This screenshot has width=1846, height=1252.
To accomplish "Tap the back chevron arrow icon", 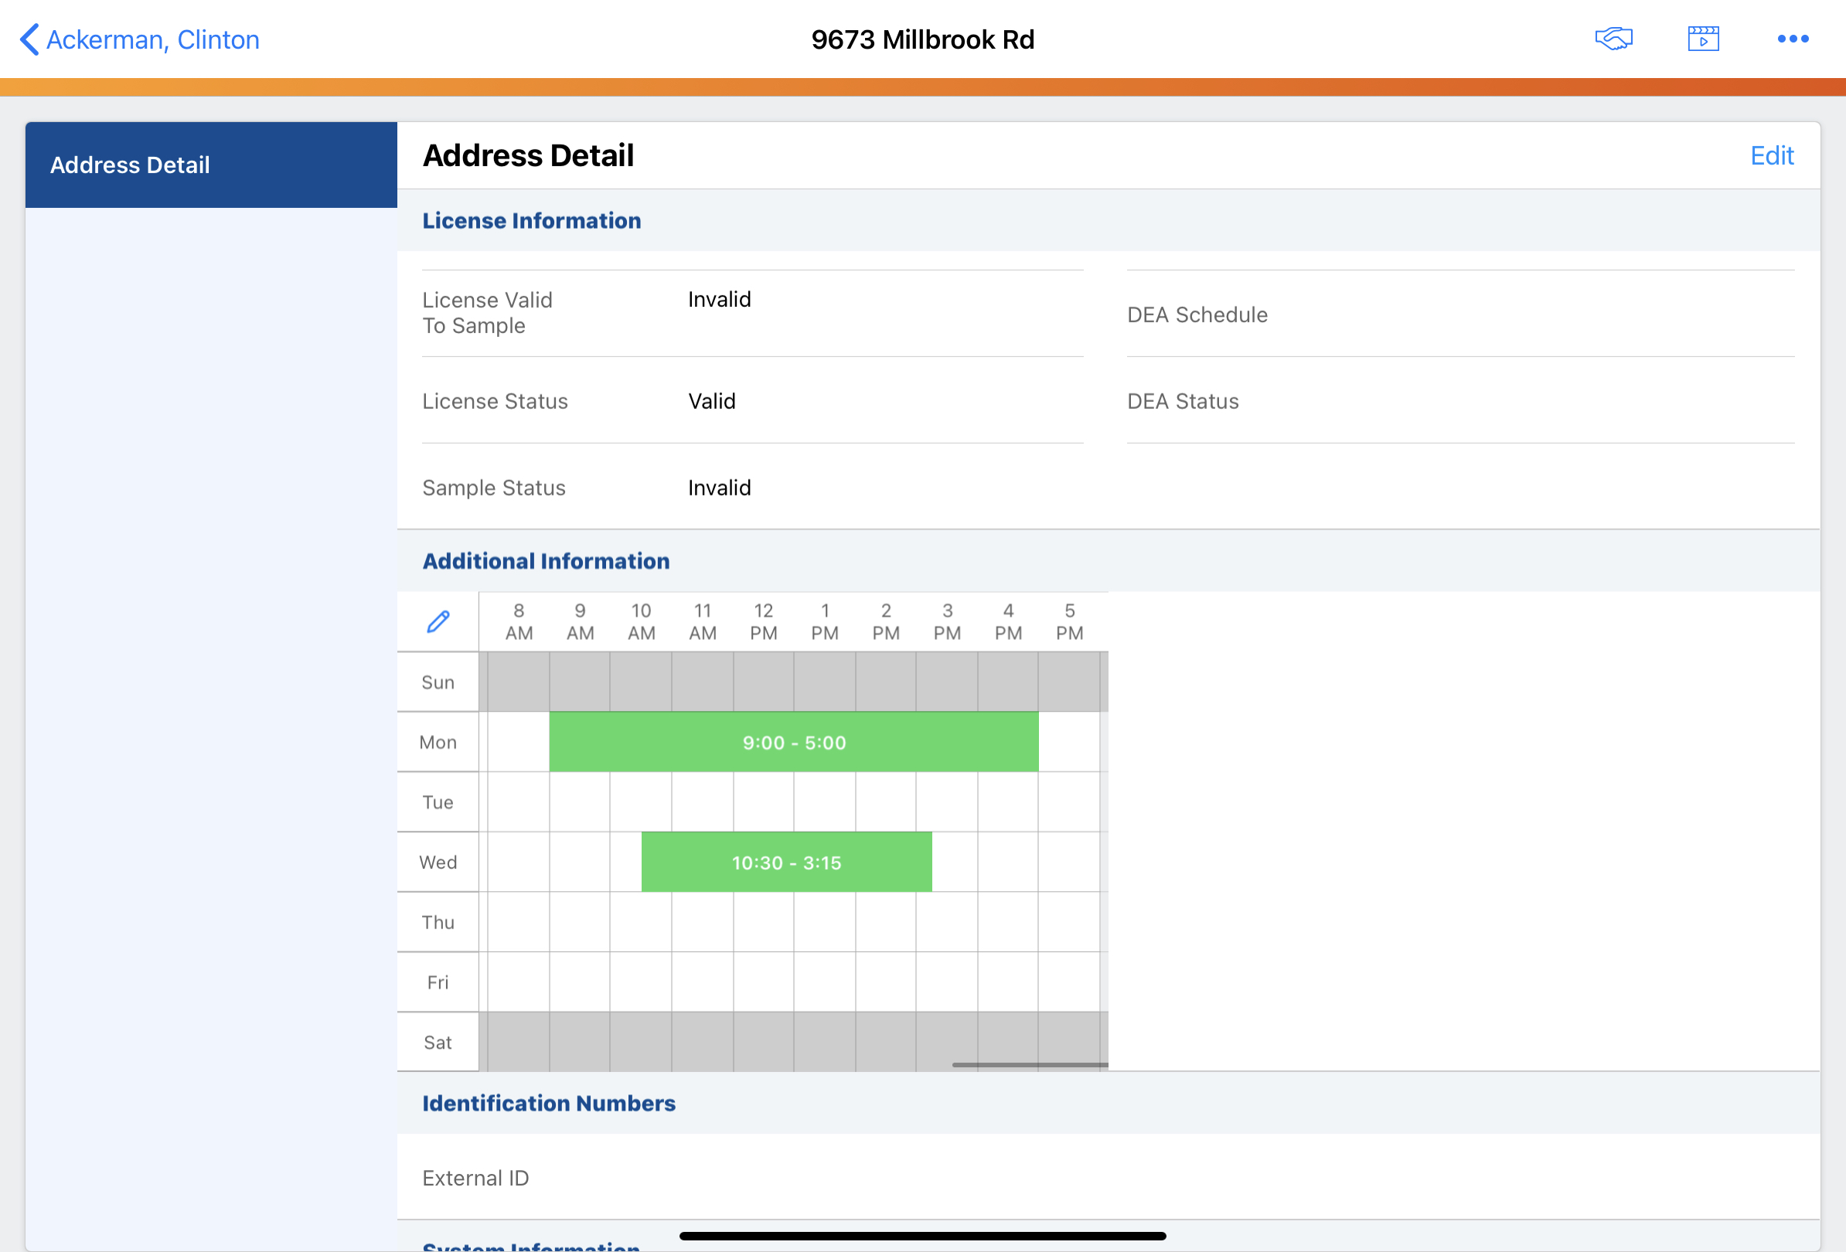I will (29, 39).
